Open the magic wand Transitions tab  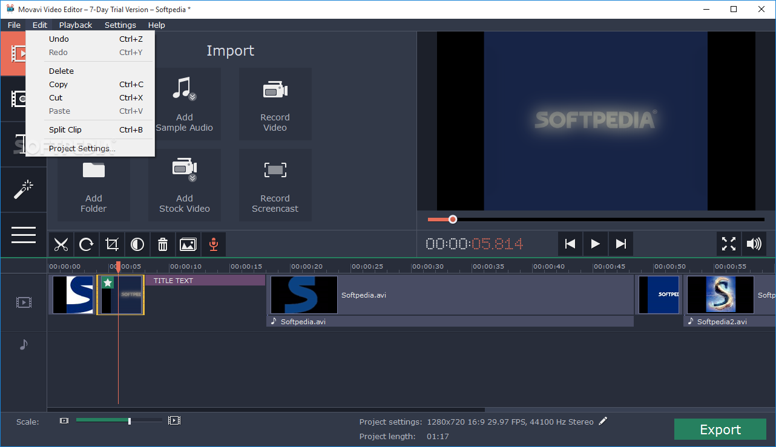tap(24, 189)
